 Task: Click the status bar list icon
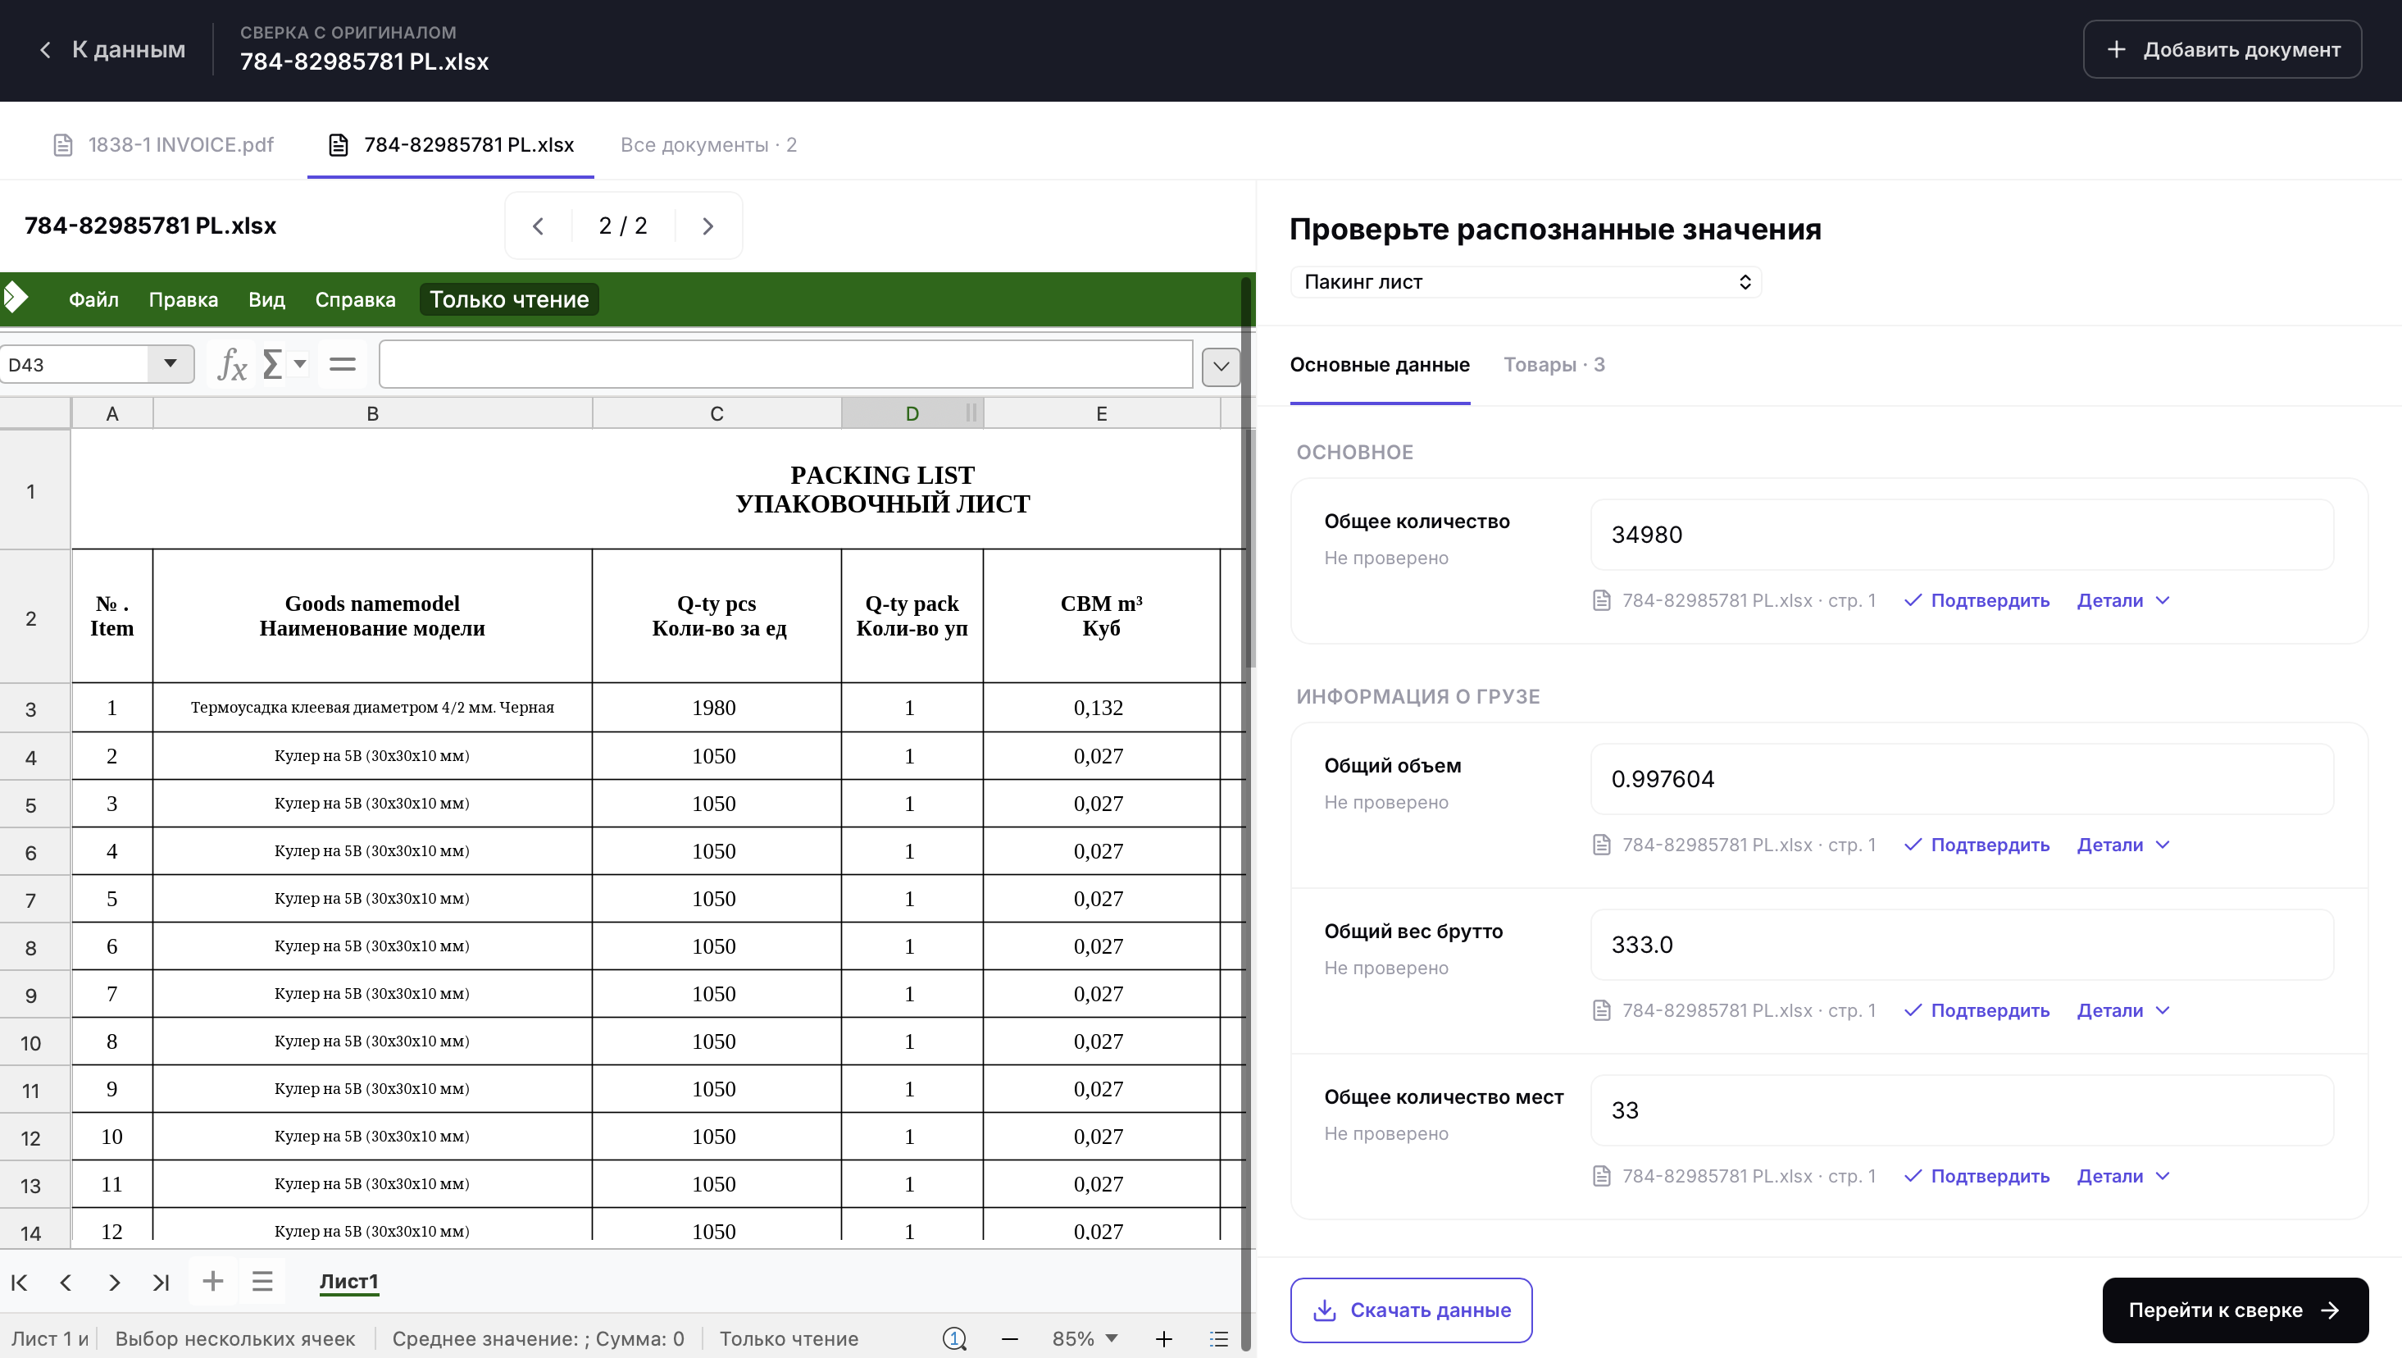click(1219, 1339)
